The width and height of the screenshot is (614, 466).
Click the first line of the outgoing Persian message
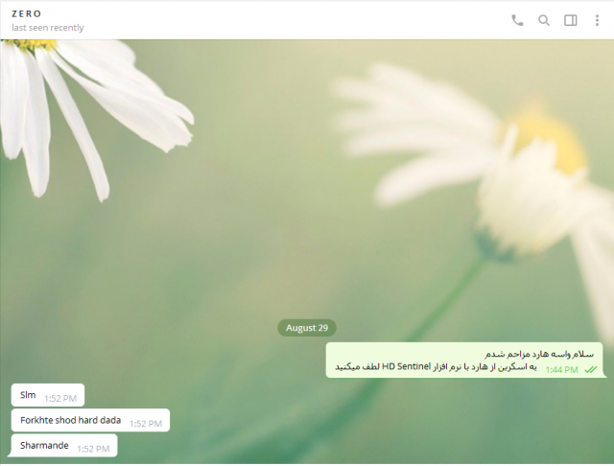point(539,354)
